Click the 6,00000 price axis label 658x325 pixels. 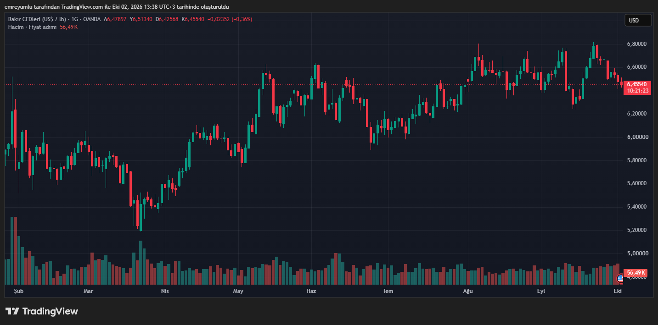point(637,137)
